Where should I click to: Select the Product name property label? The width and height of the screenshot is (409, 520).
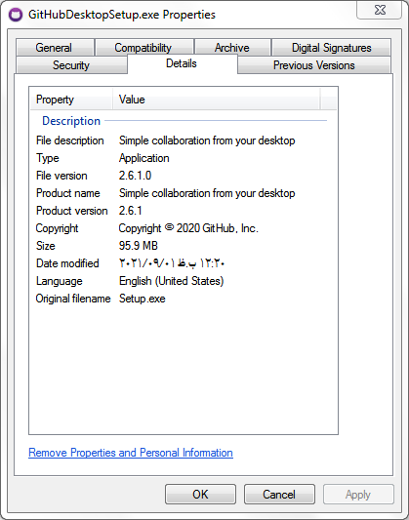(68, 193)
